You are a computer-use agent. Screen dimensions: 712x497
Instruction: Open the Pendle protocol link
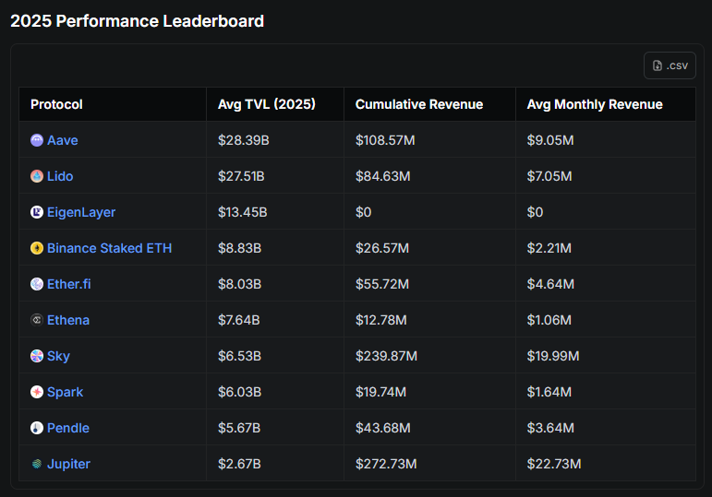68,428
